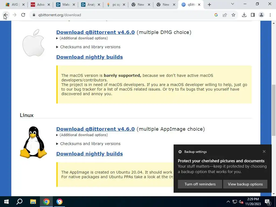The width and height of the screenshot is (276, 207).
Task: Expand macOS Checksums and library versions
Action: pyautogui.click(x=88, y=47)
